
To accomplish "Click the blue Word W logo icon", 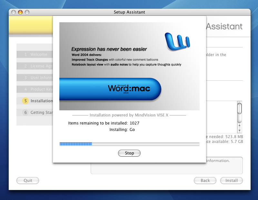I will (177, 41).
